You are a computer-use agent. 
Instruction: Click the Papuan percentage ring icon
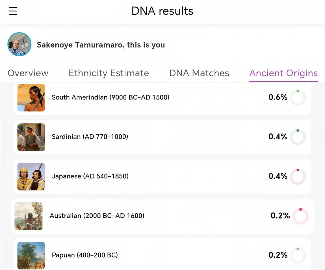point(298,256)
